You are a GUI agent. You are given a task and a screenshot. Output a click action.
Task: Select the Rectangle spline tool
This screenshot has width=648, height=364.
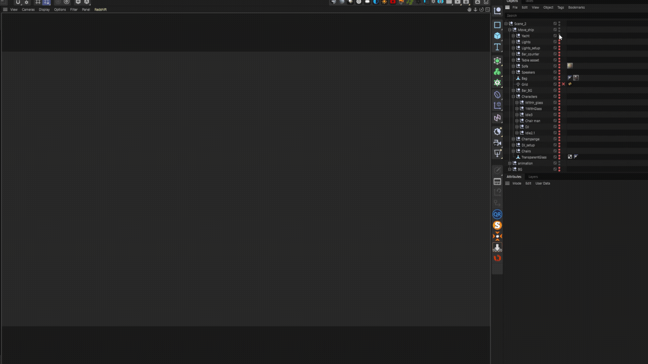point(497,25)
